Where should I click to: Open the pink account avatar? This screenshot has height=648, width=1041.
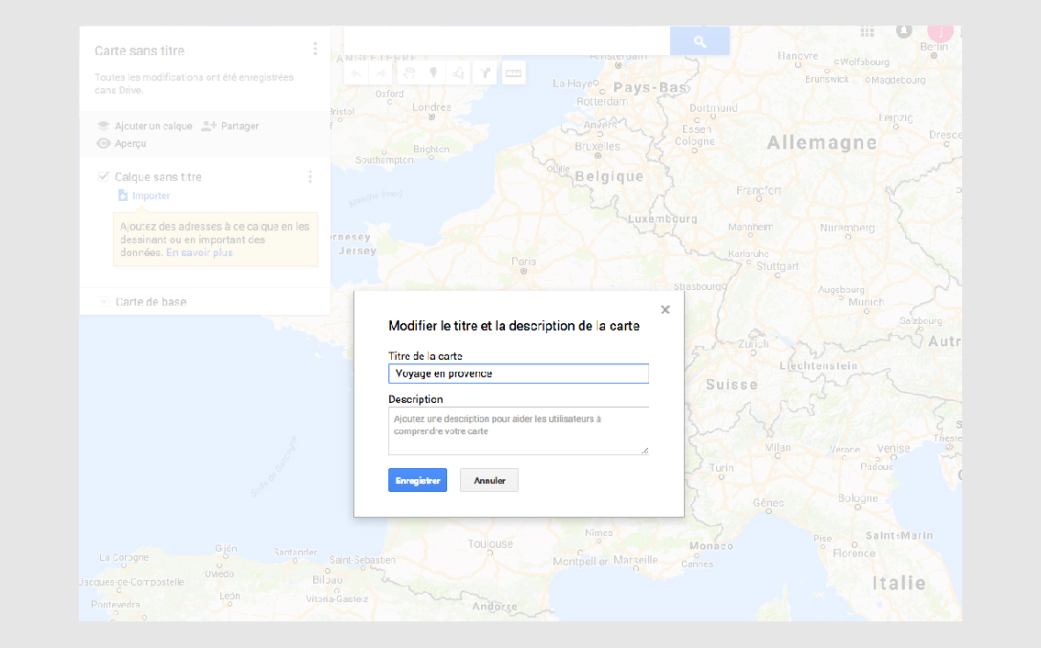click(940, 32)
